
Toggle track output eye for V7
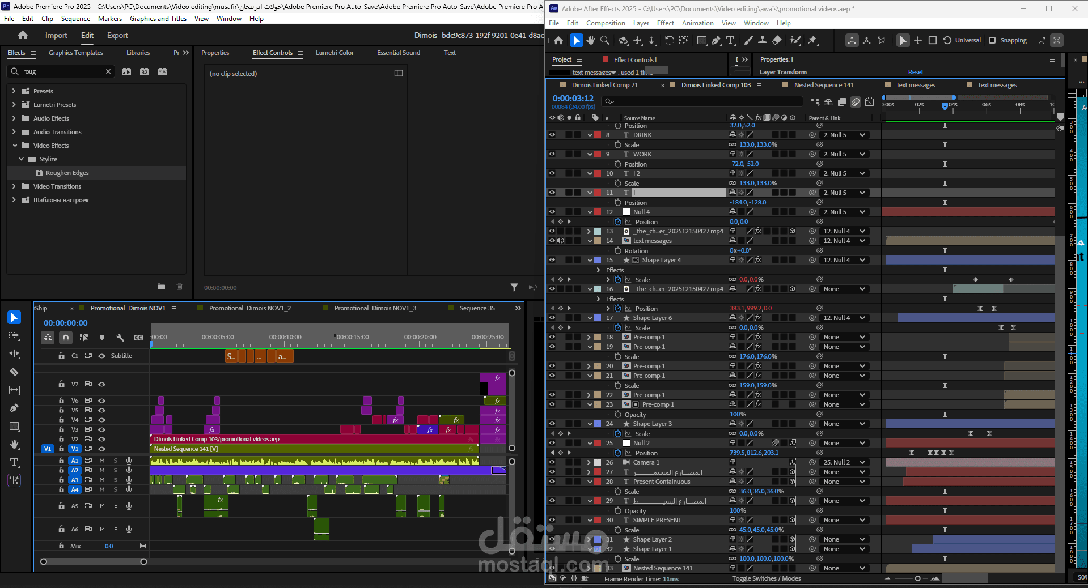(x=102, y=384)
